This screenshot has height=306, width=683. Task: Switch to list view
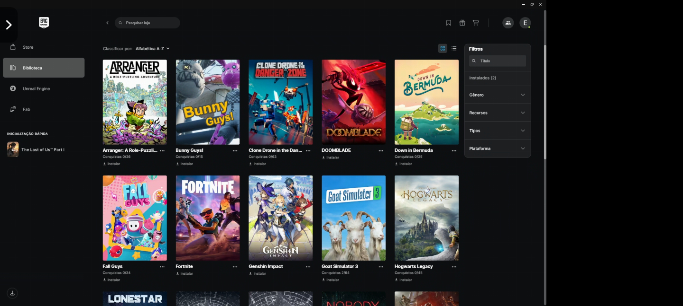(x=454, y=48)
